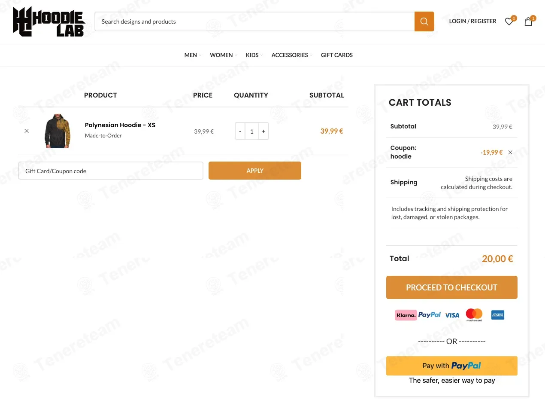Open the wishlist heart icon
The height and width of the screenshot is (400, 545).
[x=509, y=21]
